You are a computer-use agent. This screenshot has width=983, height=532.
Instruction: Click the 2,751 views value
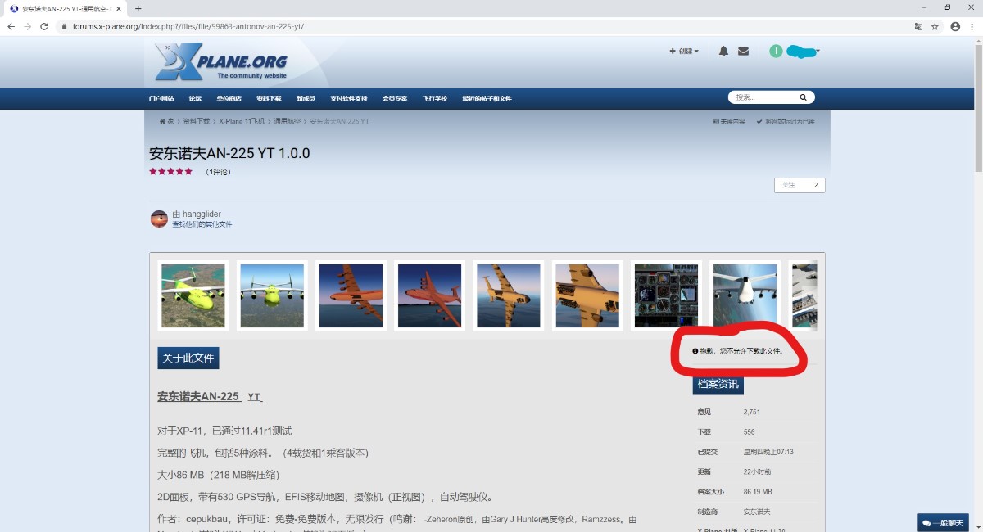(751, 412)
